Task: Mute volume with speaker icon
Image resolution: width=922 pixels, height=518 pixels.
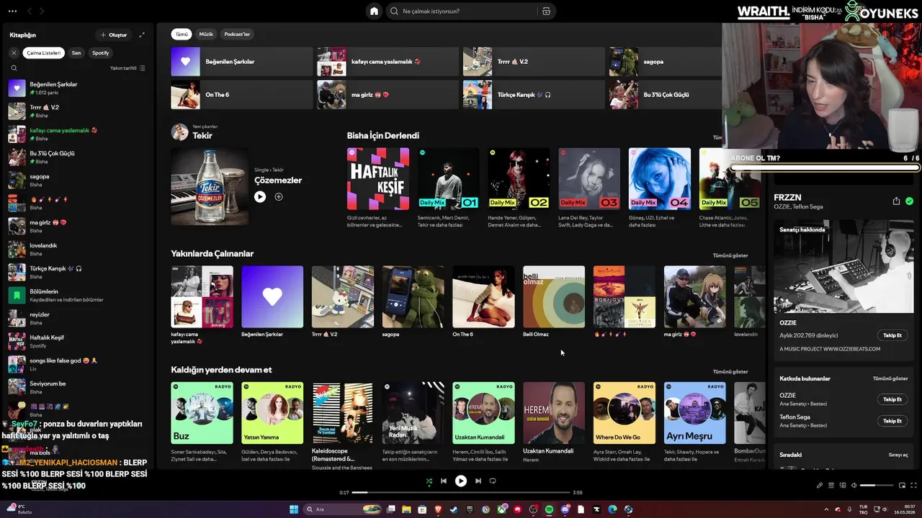Action: [854, 485]
